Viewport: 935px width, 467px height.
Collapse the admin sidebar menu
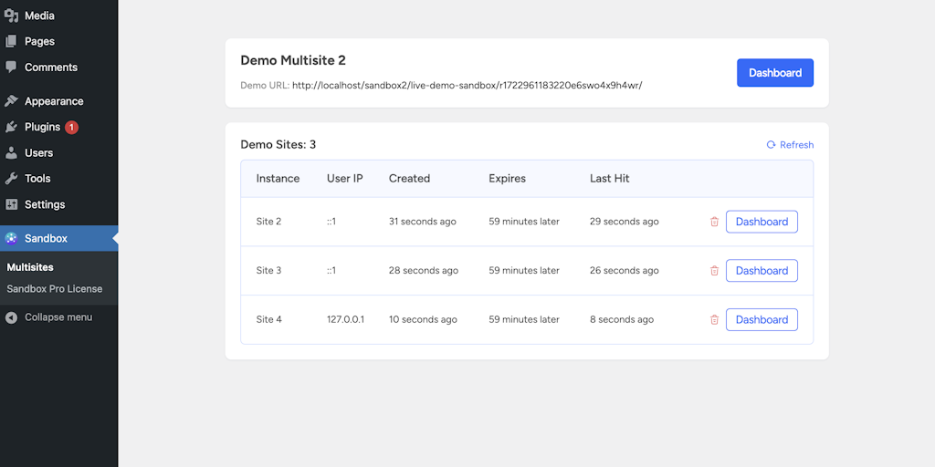point(58,317)
